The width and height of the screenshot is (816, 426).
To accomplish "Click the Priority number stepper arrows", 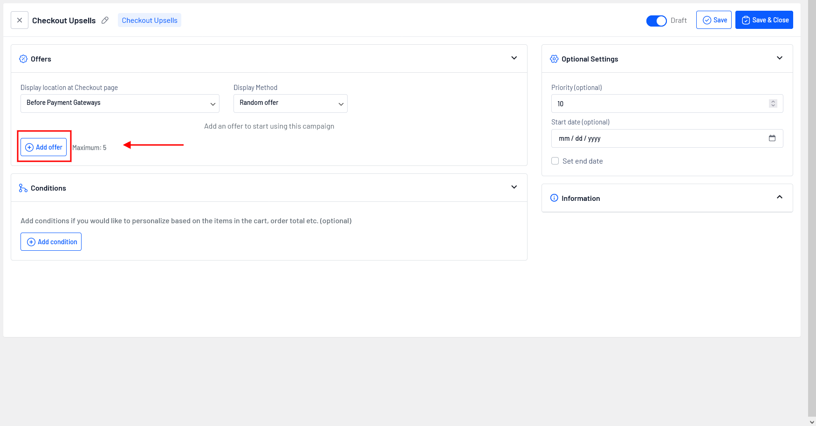I will click(x=773, y=103).
